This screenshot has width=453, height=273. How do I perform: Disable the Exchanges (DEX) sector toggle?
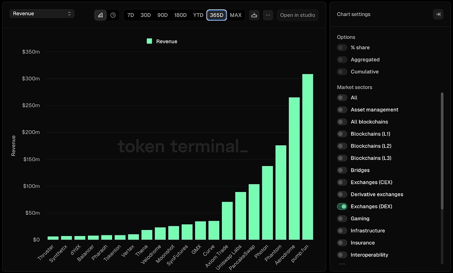[342, 206]
